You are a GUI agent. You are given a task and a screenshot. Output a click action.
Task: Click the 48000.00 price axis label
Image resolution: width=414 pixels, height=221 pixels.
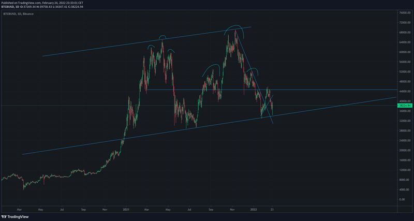404,82
